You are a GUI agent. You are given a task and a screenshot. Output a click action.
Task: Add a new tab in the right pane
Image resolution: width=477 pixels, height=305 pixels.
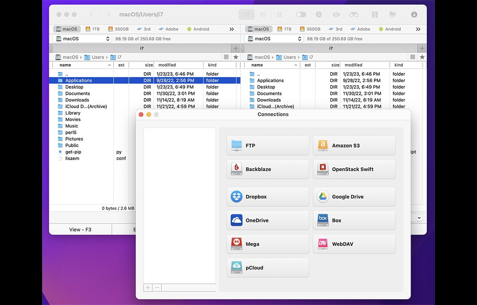click(422, 48)
